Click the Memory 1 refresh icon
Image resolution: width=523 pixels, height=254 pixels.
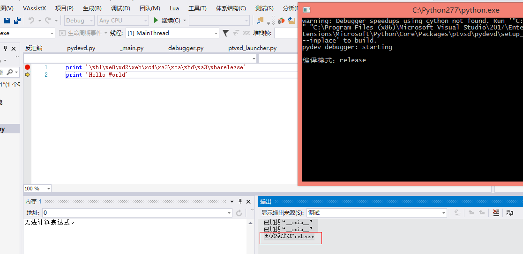[239, 213]
